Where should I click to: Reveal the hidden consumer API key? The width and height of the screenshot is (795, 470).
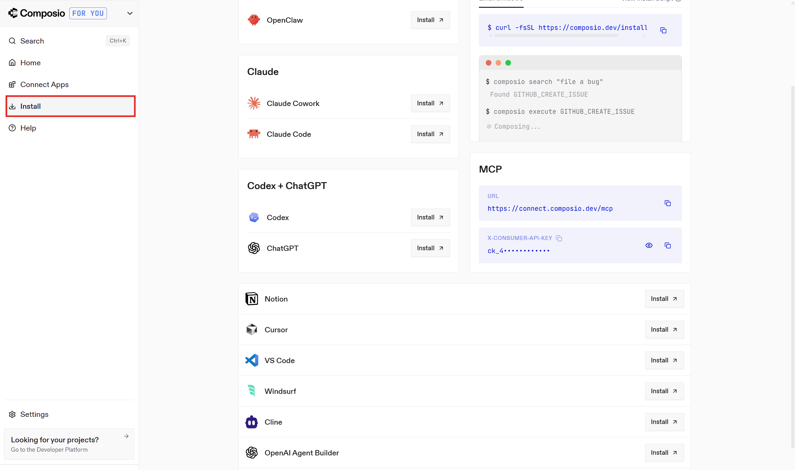click(x=649, y=246)
